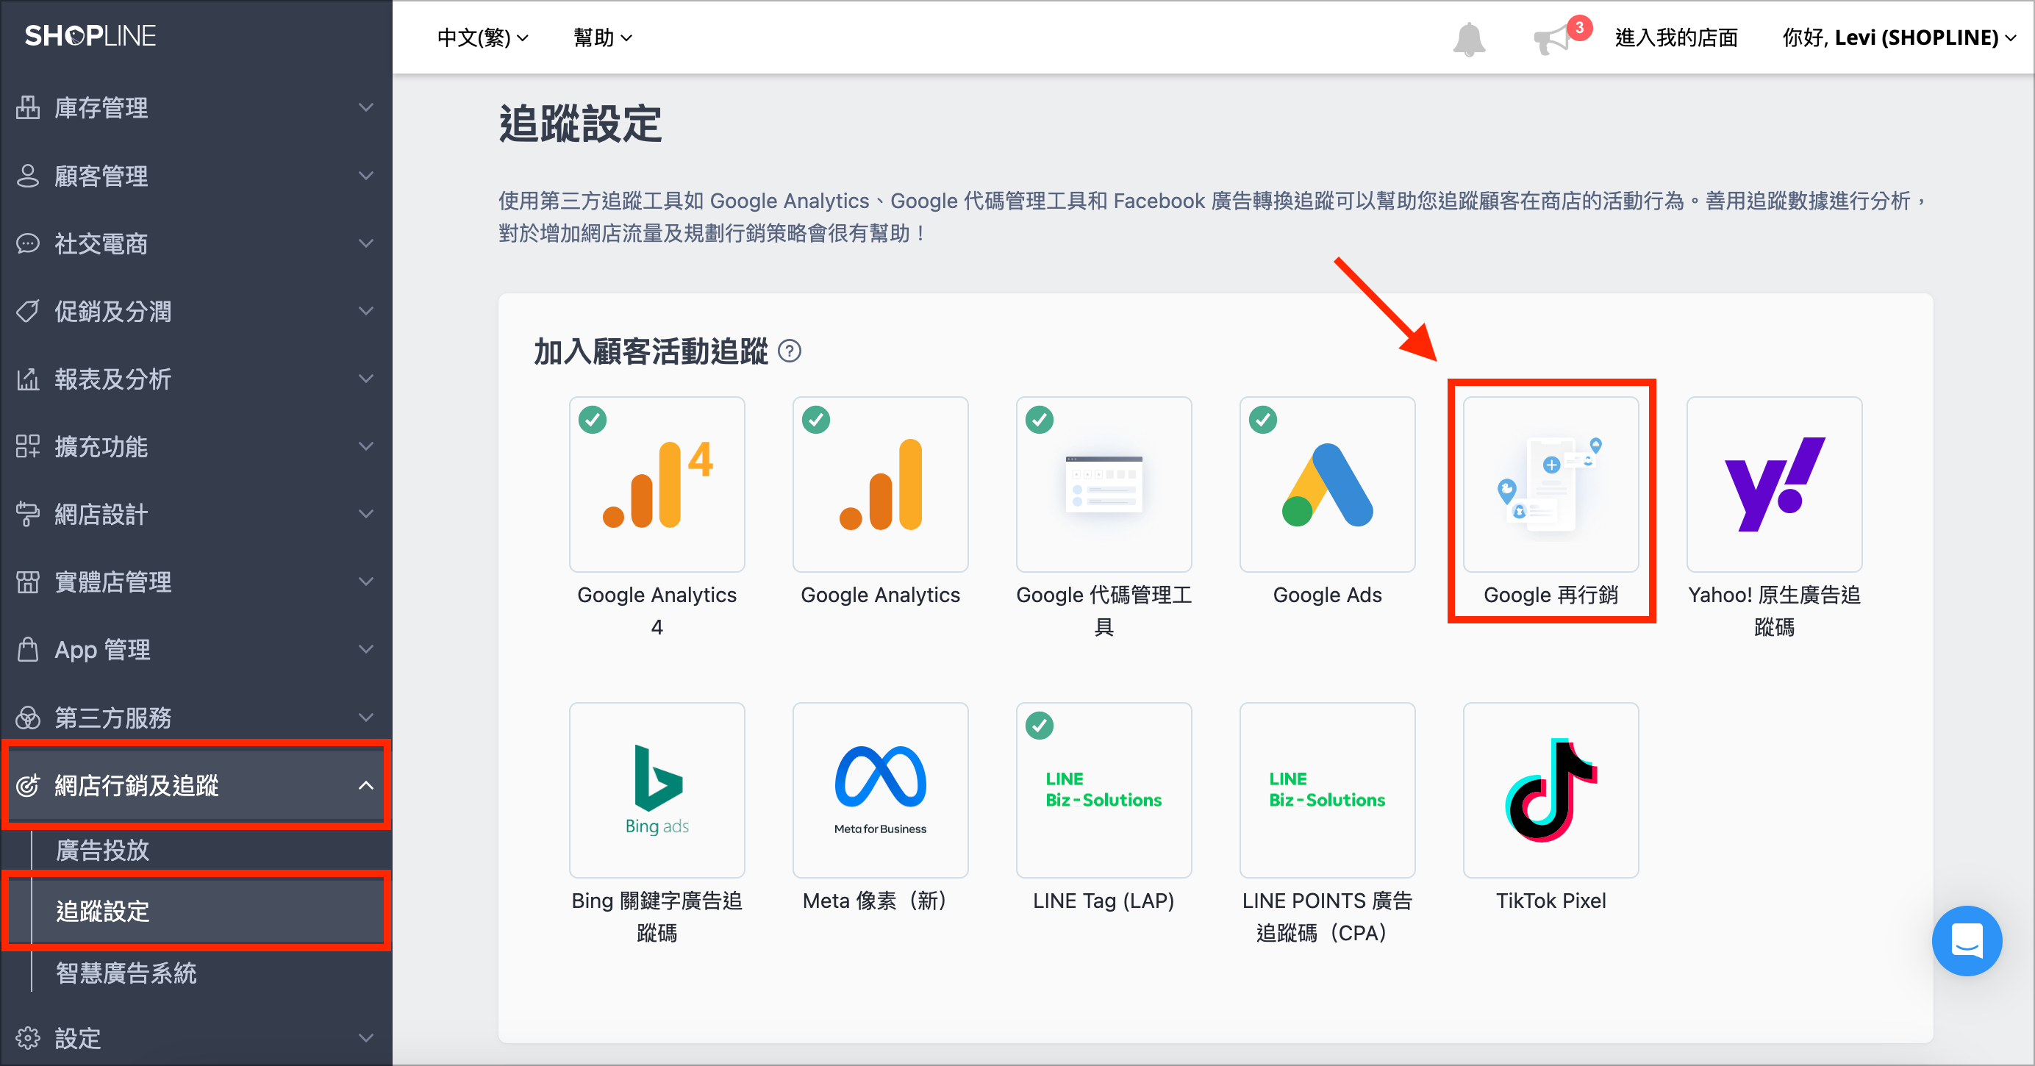Screen dimensions: 2035x1066
Task: Open the Google Ads tracking tile
Action: click(x=1327, y=484)
